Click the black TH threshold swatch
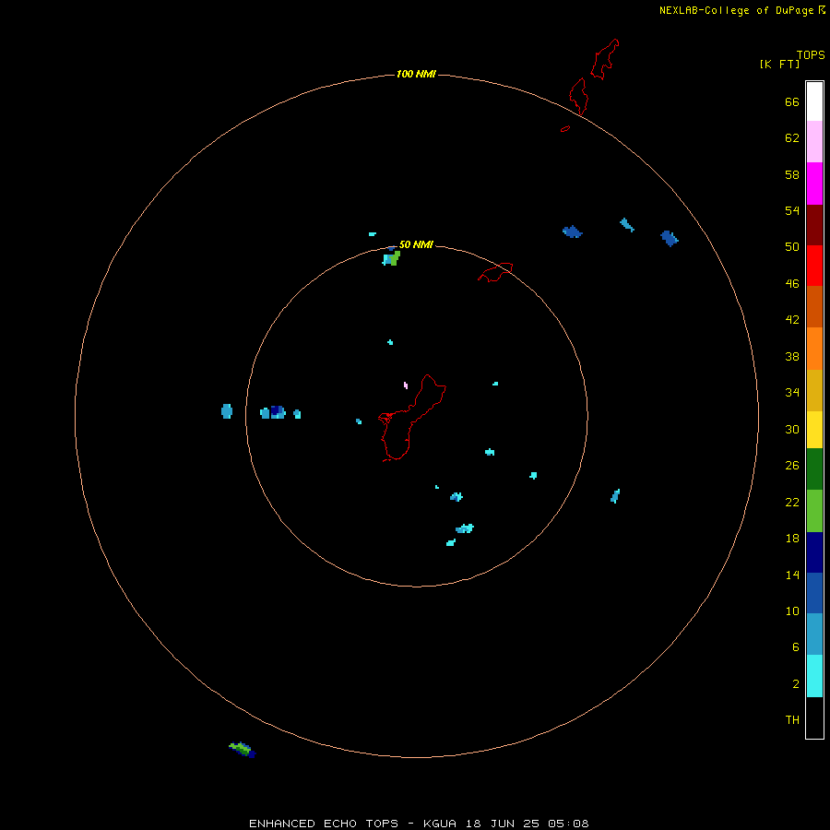Viewport: 830px width, 830px height. point(814,717)
